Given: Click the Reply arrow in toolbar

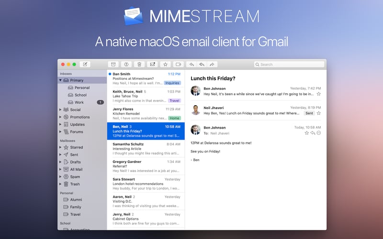Looking at the screenshot, I should [x=191, y=65].
